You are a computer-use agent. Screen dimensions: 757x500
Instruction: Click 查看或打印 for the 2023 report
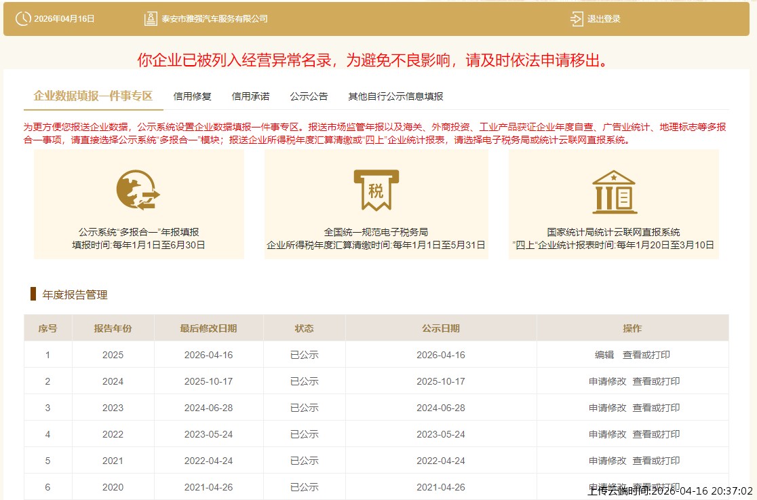[653, 407]
